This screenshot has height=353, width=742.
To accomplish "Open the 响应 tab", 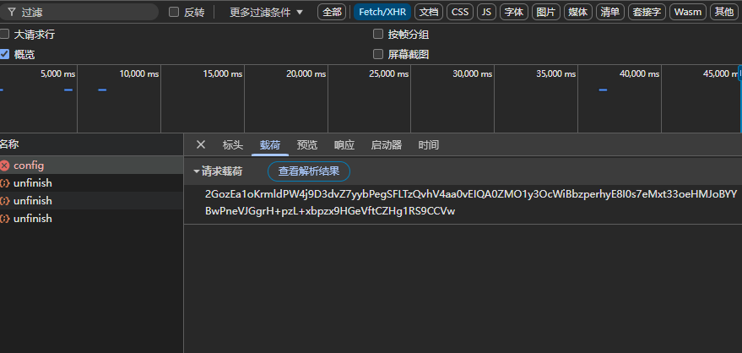I will click(x=344, y=144).
